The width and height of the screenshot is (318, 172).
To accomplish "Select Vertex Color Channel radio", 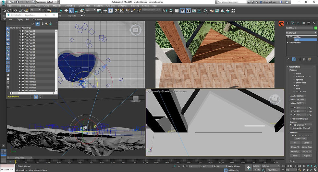I will coord(291,128).
